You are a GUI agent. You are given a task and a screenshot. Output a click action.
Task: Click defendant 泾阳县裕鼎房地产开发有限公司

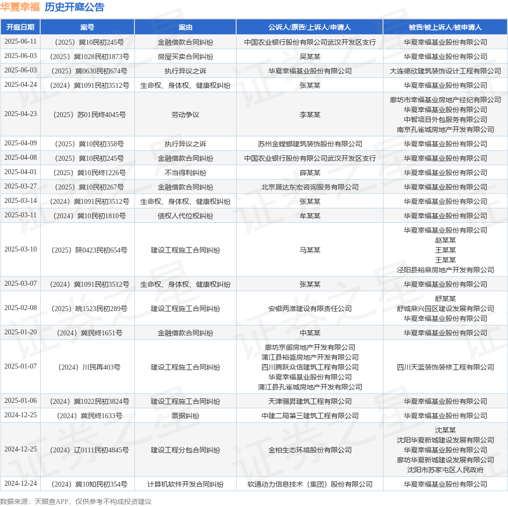445,270
